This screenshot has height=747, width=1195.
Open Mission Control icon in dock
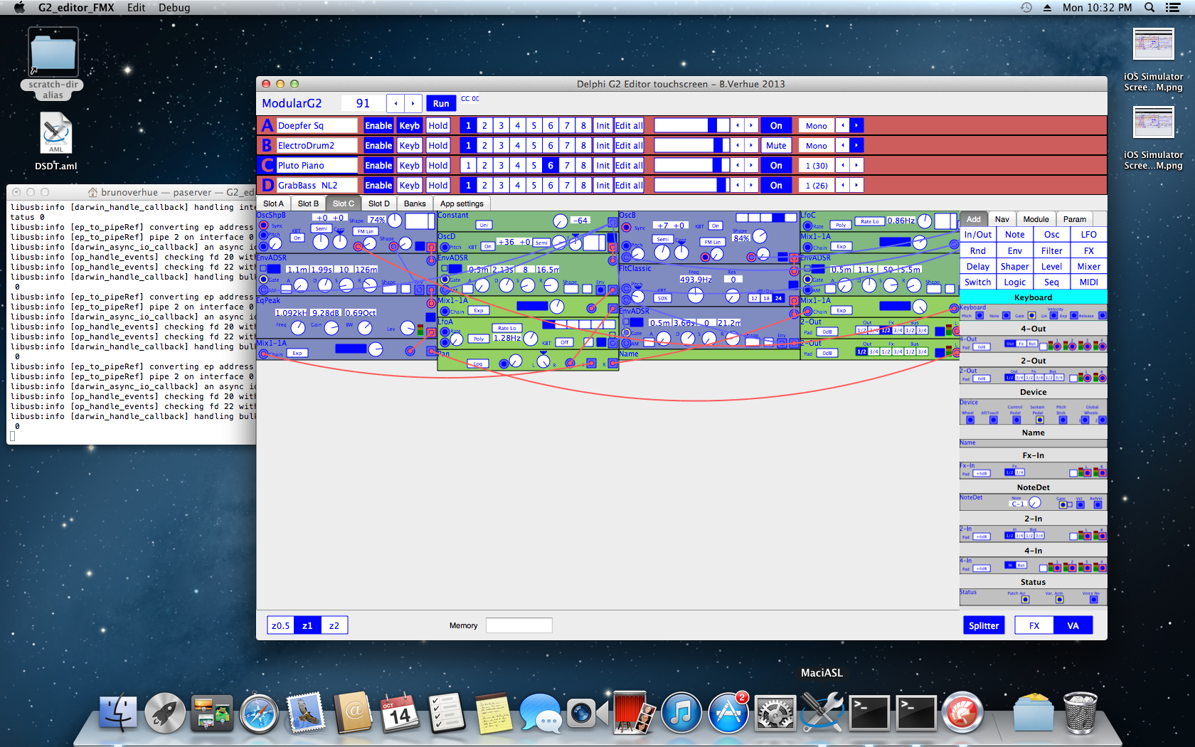[x=212, y=712]
